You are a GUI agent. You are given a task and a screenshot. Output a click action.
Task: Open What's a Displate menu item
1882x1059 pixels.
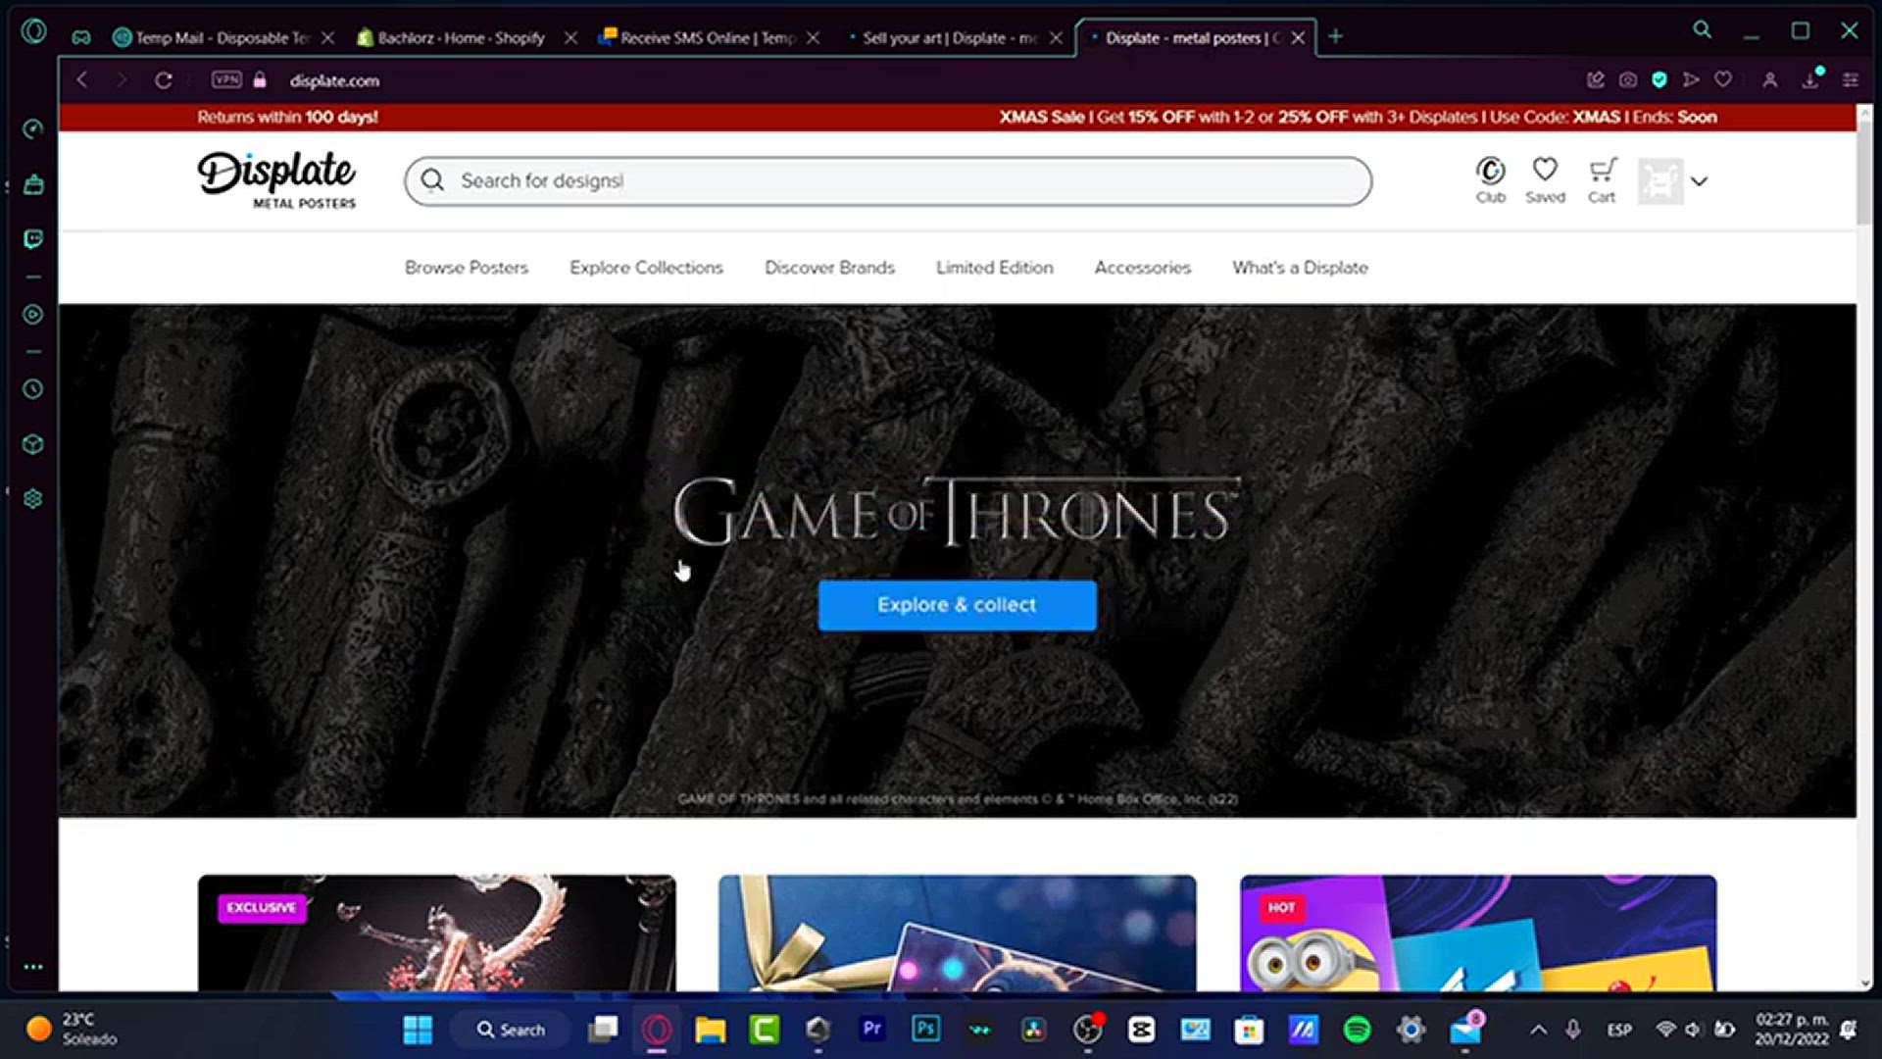click(1301, 268)
